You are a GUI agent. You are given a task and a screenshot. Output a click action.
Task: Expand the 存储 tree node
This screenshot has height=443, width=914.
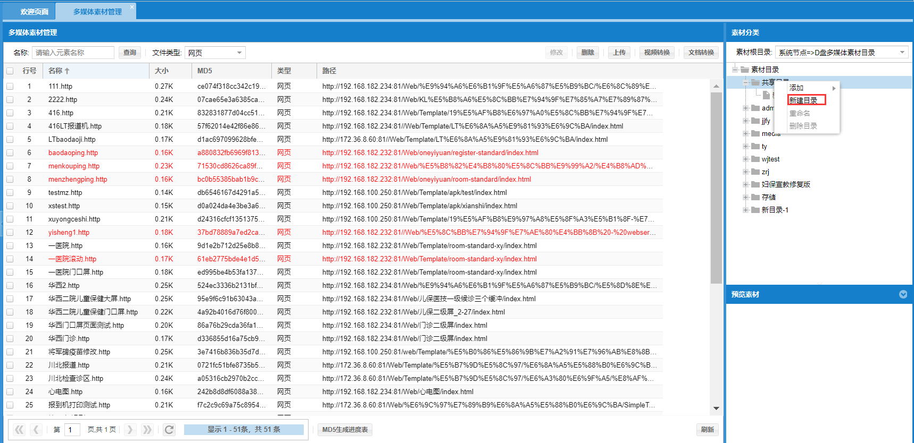(746, 197)
